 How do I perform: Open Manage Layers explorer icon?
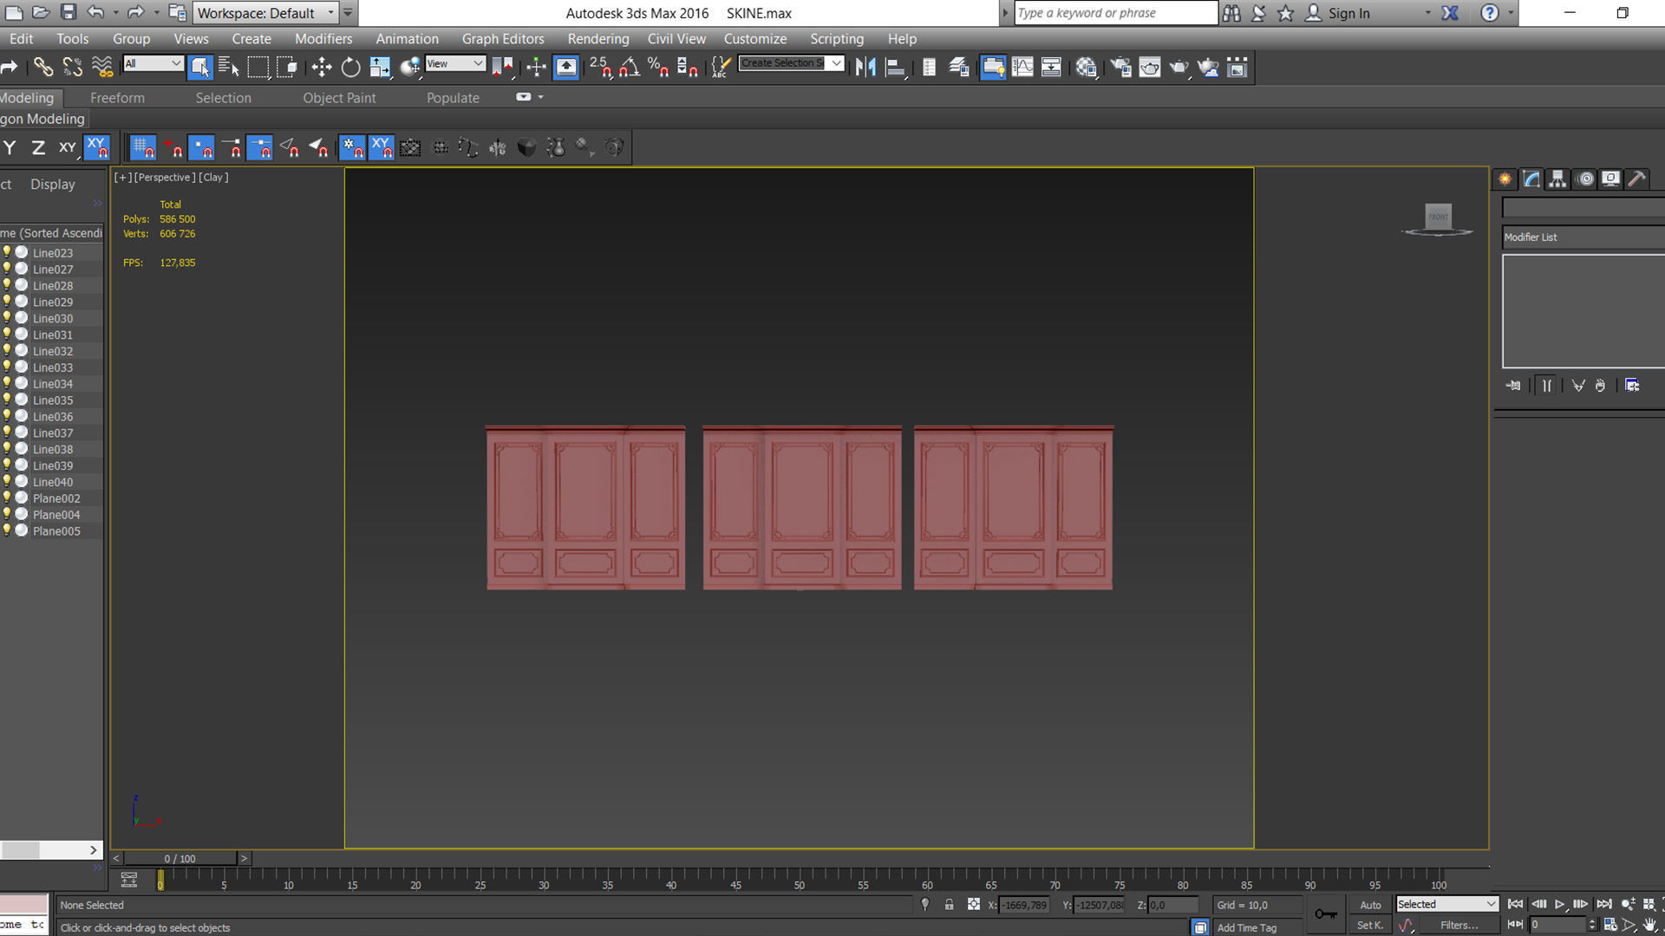tap(959, 67)
